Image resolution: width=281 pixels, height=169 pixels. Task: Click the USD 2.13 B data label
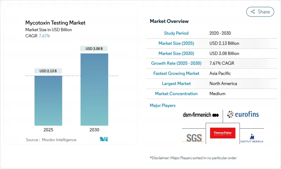[48, 71]
